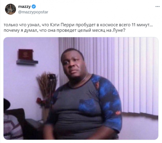This screenshot has width=162, height=143.
Task: Click the first line of the tweet text
Action: (x=78, y=25)
